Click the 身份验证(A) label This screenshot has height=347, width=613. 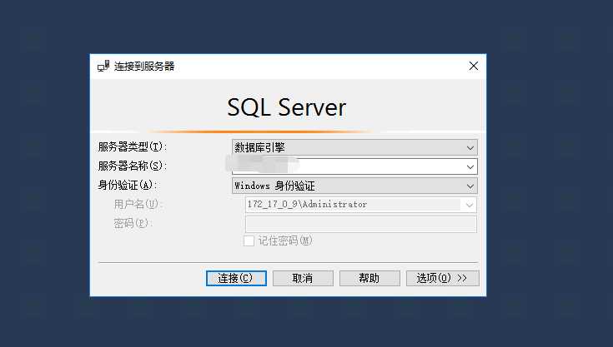click(x=128, y=186)
